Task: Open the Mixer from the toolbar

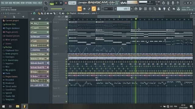Action: coord(150,9)
